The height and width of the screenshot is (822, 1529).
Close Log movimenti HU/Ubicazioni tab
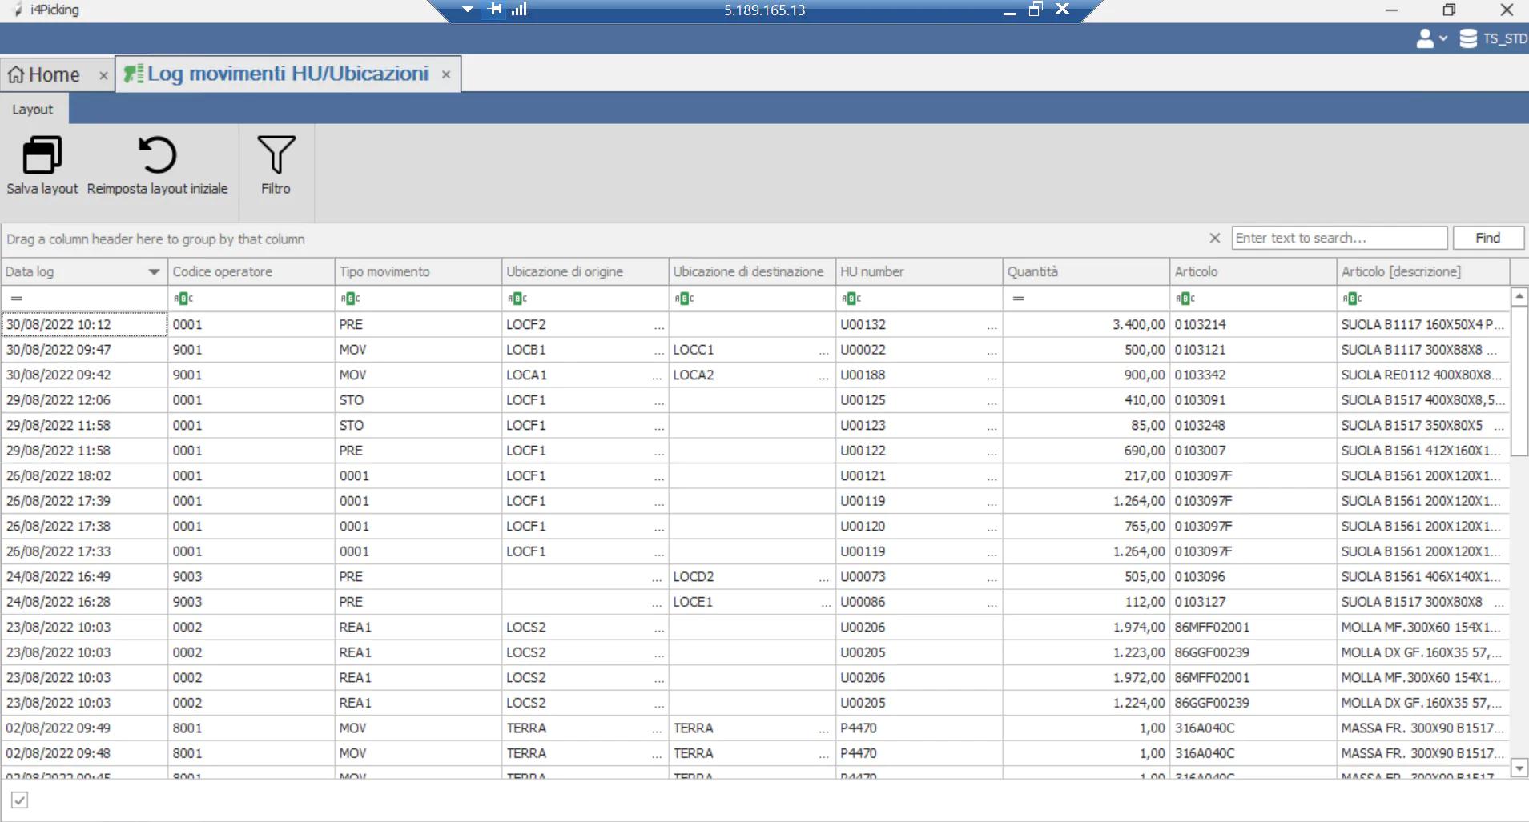tap(446, 74)
